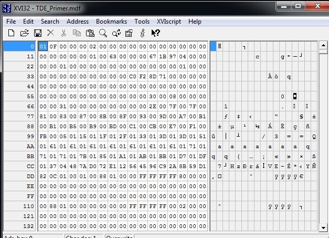The width and height of the screenshot is (329, 238).
Task: Click the Open file folder icon
Action: click(x=24, y=33)
